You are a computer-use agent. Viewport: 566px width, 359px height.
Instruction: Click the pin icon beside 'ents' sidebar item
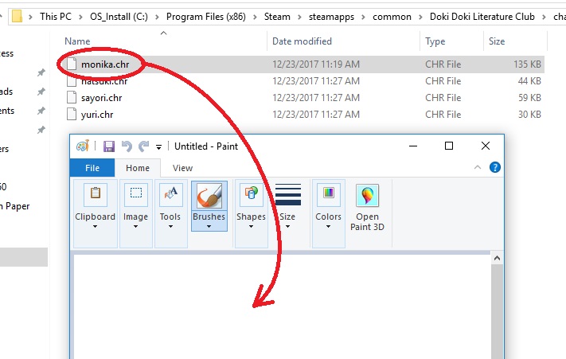41,111
